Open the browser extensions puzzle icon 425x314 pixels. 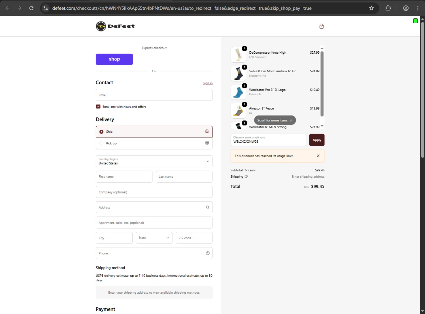388,8
